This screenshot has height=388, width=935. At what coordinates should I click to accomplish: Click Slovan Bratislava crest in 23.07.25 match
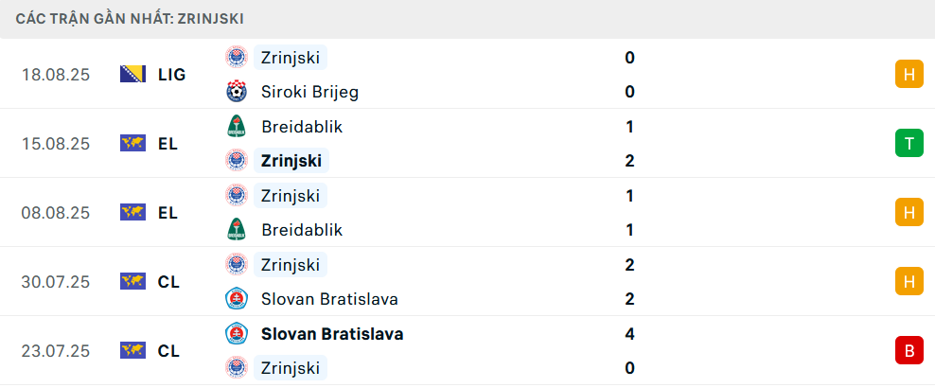click(237, 334)
